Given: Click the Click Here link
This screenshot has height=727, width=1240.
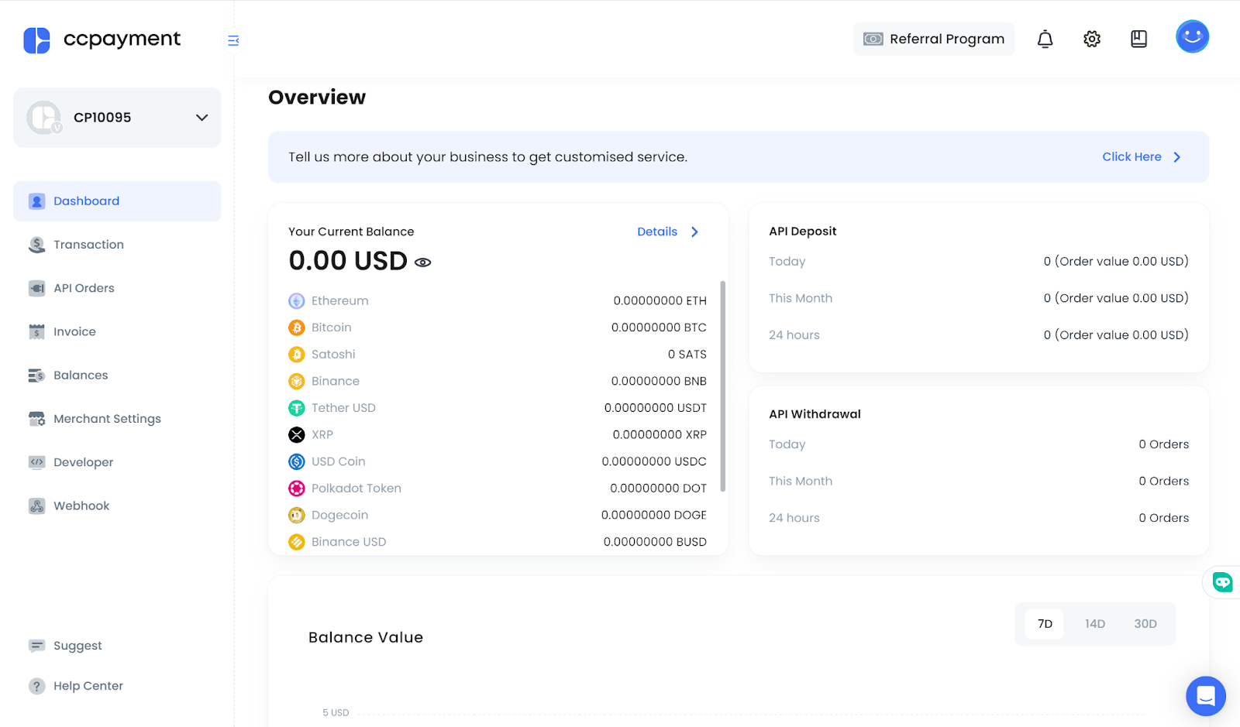Looking at the screenshot, I should coord(1131,157).
